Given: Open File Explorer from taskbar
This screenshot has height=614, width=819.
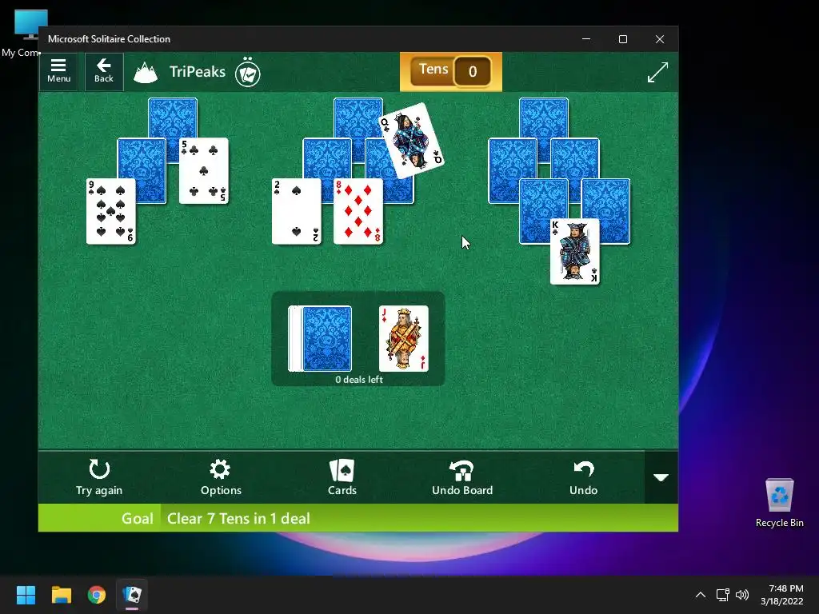Looking at the screenshot, I should pyautogui.click(x=61, y=595).
